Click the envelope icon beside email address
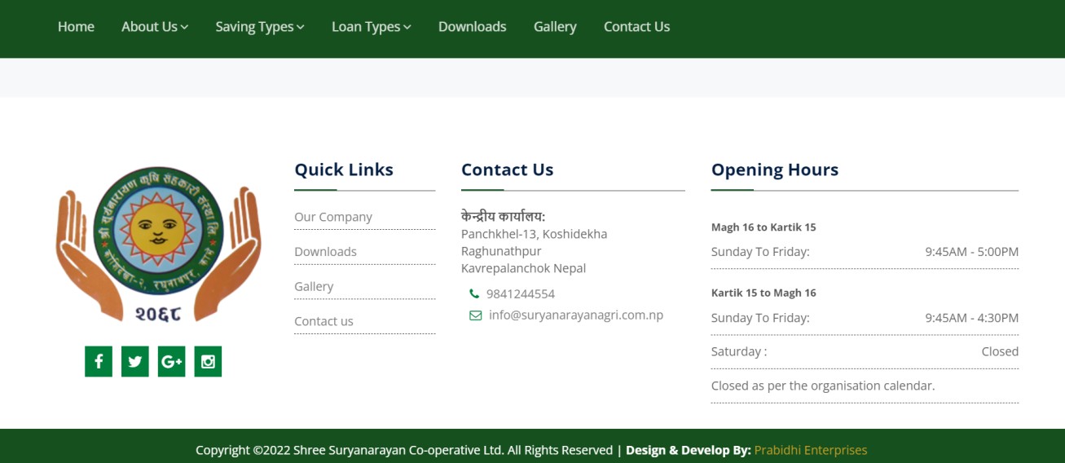This screenshot has height=463, width=1065. (475, 315)
